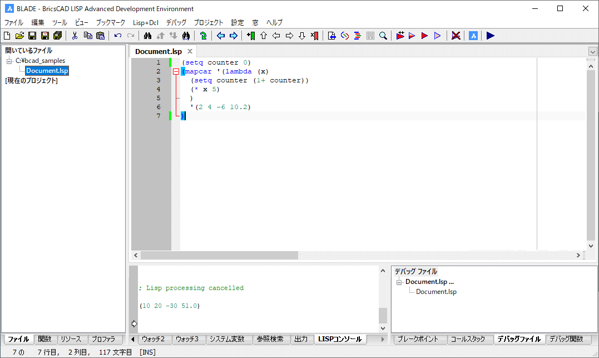
Task: Click the red flag with arrows debug icon
Action: tap(400, 36)
